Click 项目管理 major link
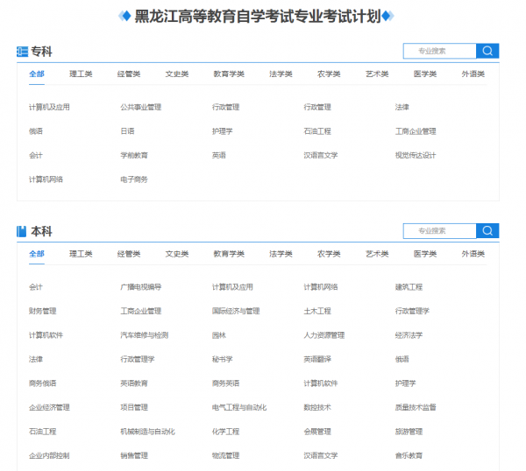526x471 pixels. (x=134, y=408)
